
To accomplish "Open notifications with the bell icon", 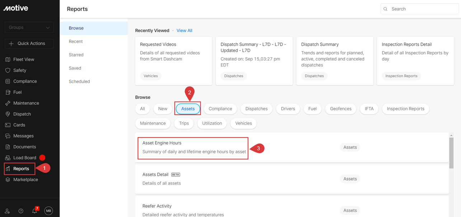I will tap(34, 211).
